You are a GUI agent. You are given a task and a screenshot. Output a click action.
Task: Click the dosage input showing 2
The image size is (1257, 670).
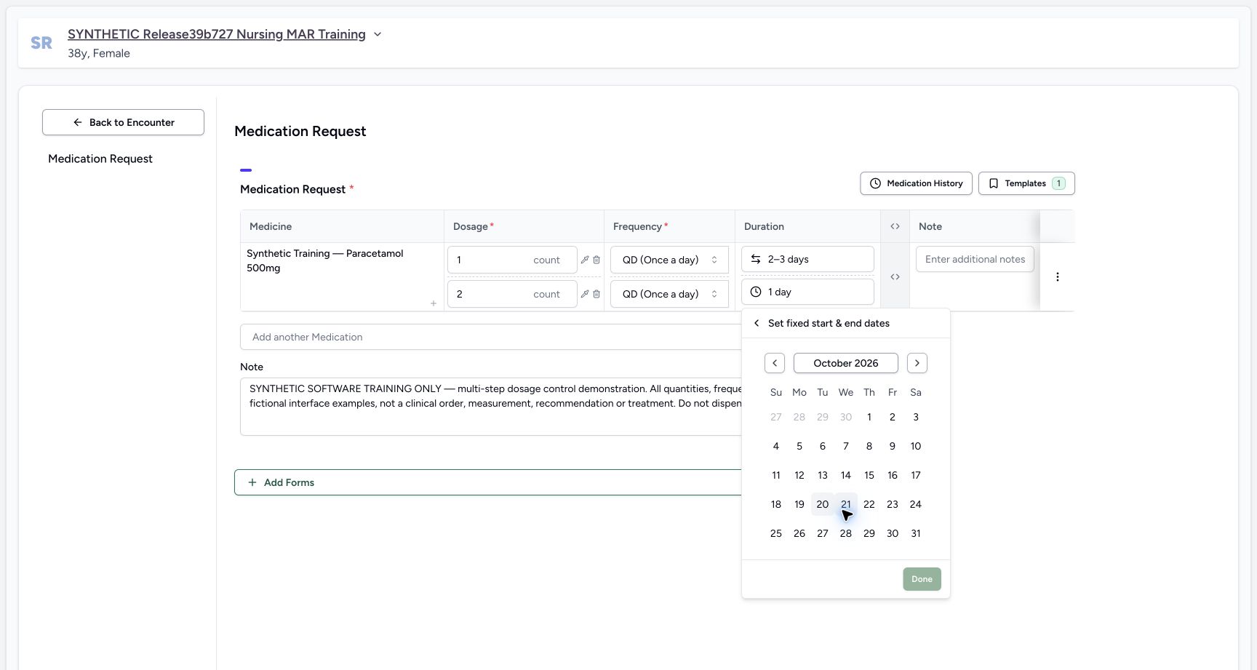tap(512, 294)
